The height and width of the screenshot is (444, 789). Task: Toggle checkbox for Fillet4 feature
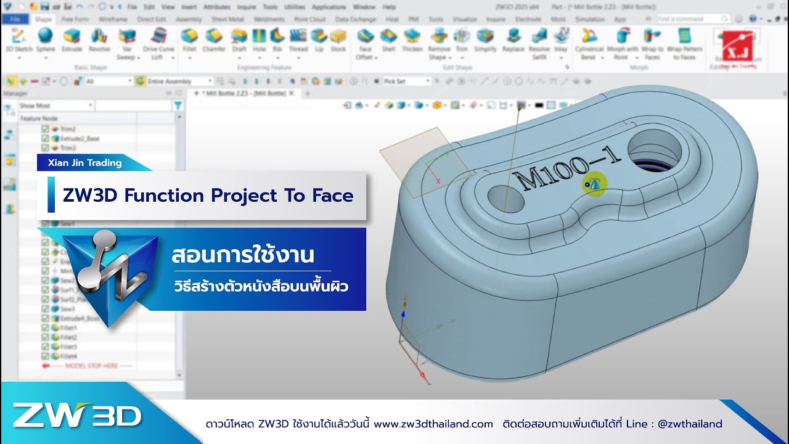tap(45, 356)
